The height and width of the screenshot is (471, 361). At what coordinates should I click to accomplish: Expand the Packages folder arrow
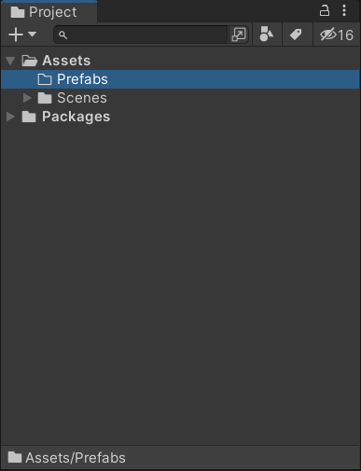[10, 117]
